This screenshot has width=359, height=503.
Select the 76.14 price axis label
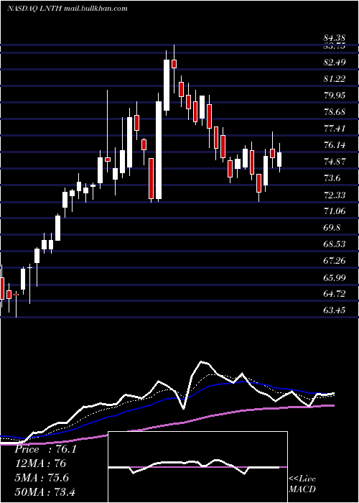click(x=335, y=145)
